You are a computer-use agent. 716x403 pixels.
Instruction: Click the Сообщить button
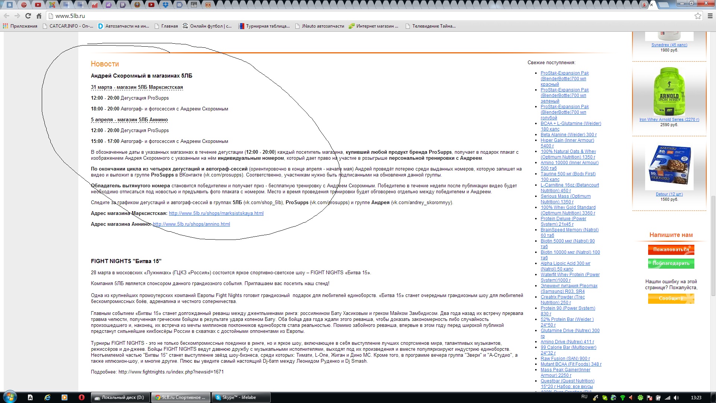tap(671, 299)
